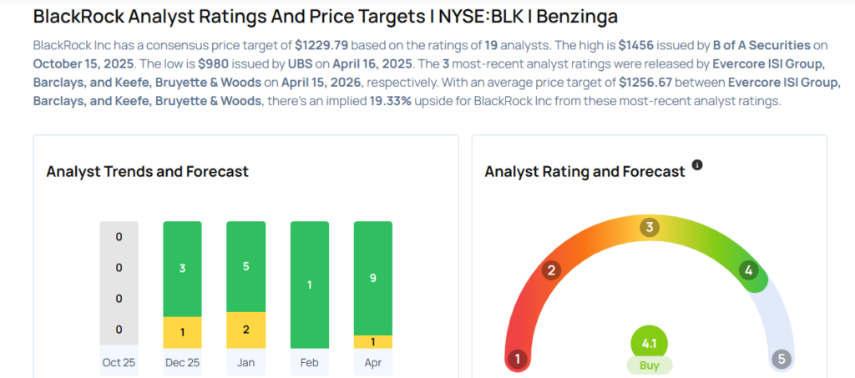
Task: Click gauge marker number 5
Action: [782, 360]
